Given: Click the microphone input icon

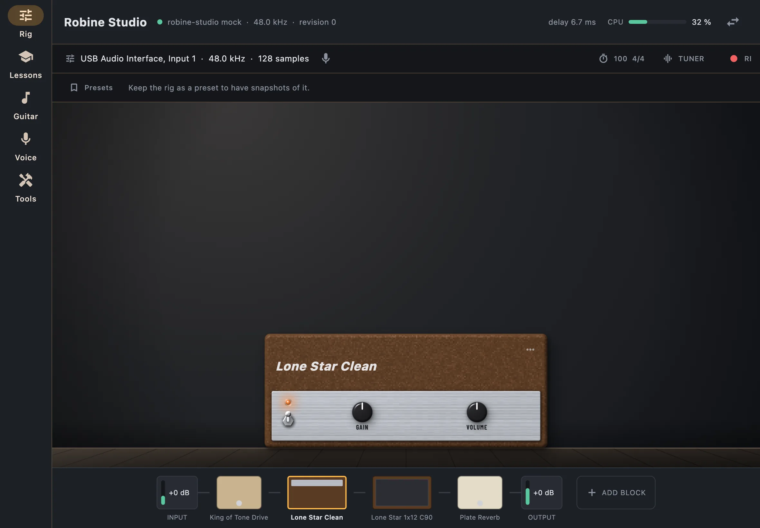Looking at the screenshot, I should [326, 58].
